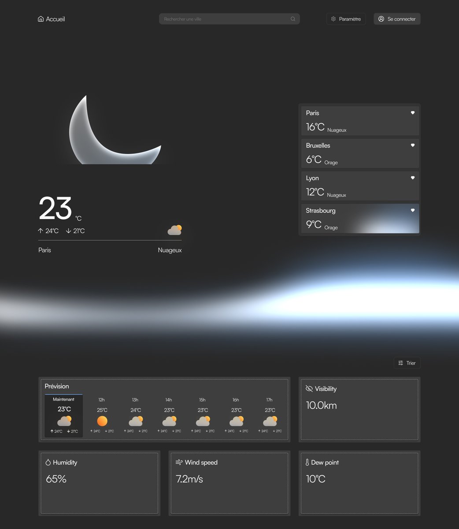Click the 65% humidity value
459x529 pixels.
pyautogui.click(x=56, y=479)
